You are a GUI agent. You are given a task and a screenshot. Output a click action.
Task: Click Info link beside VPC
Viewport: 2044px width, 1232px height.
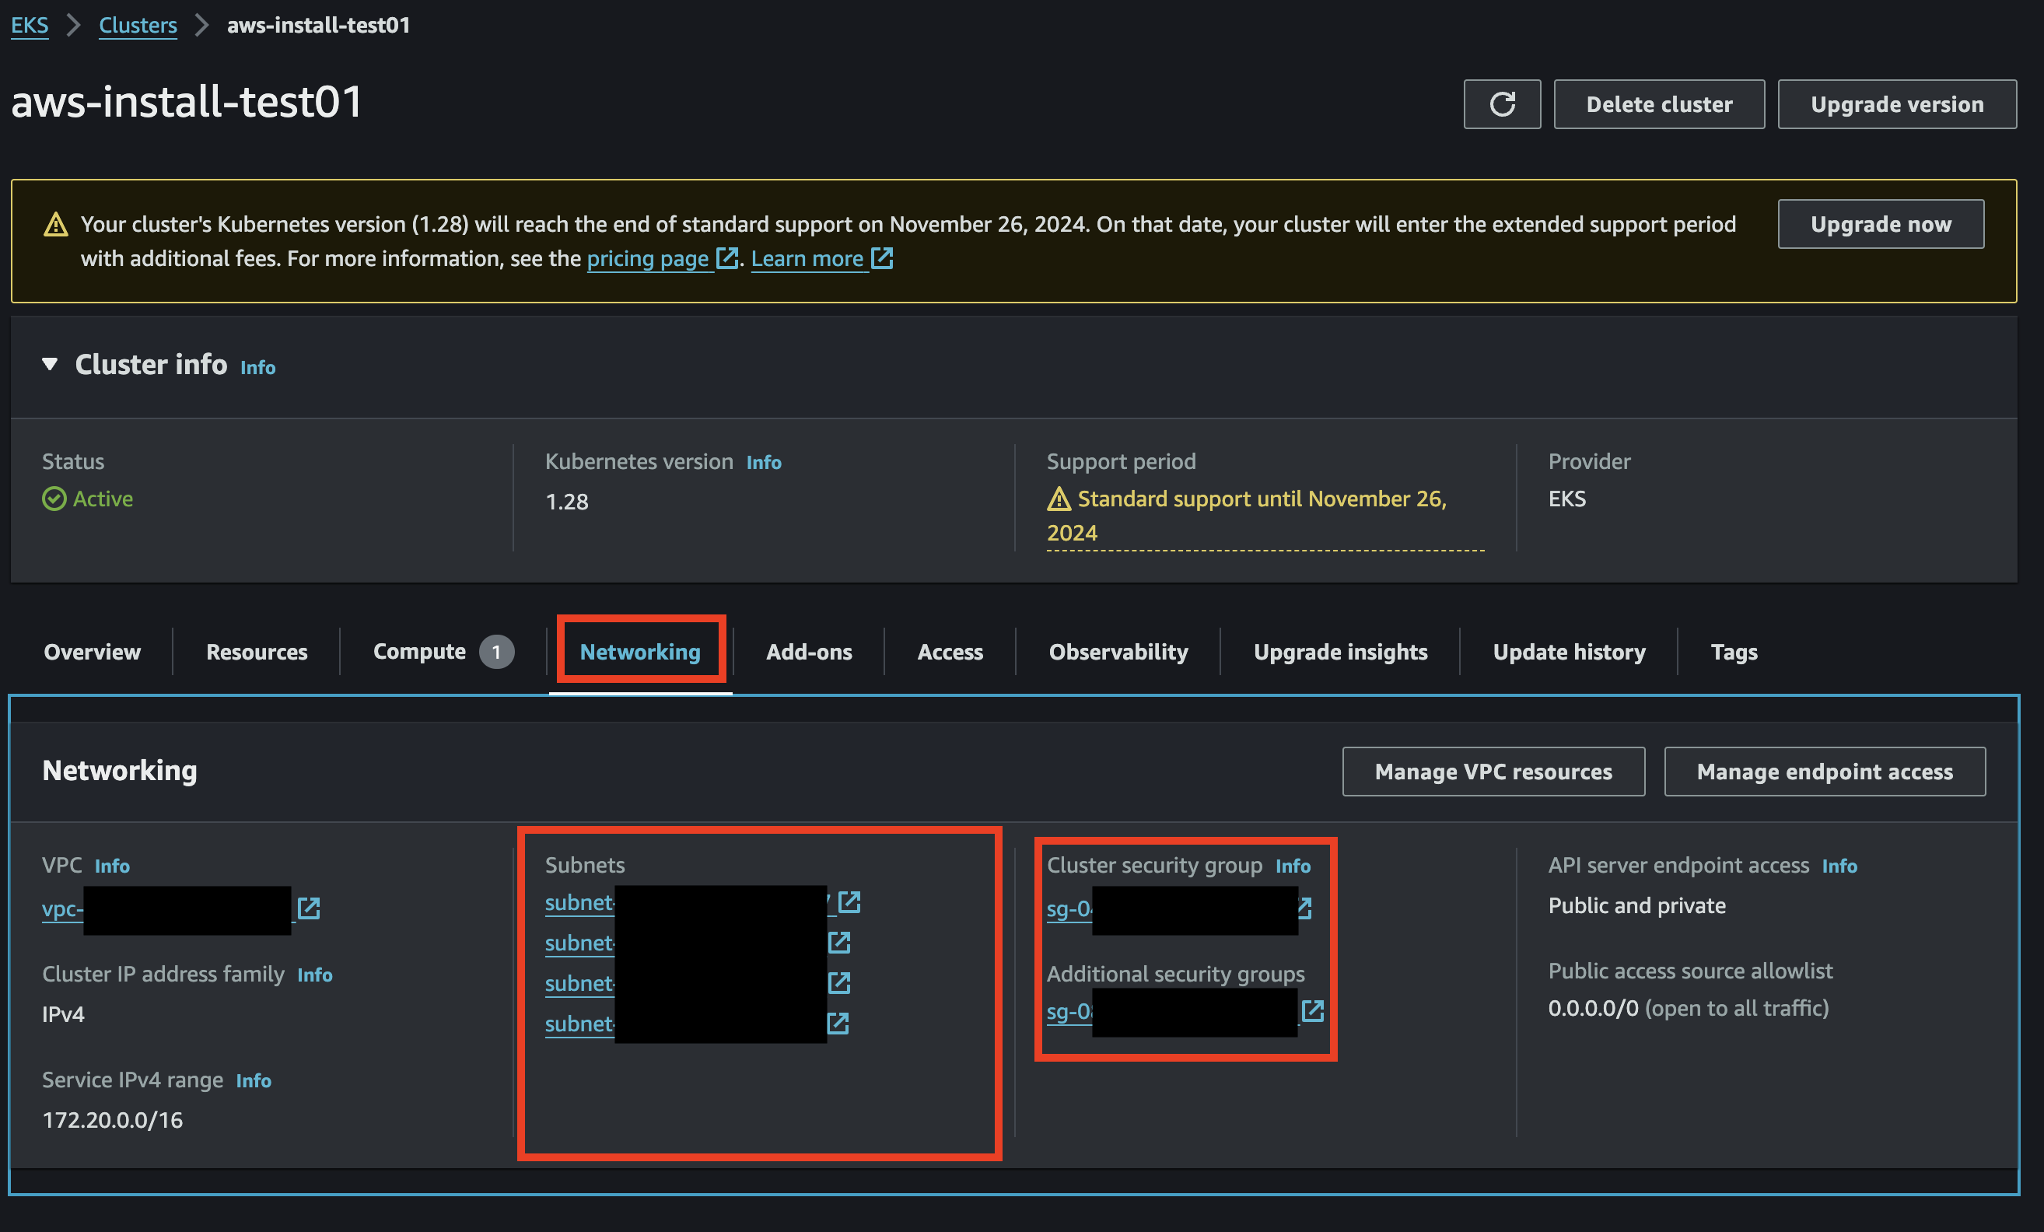tap(112, 866)
